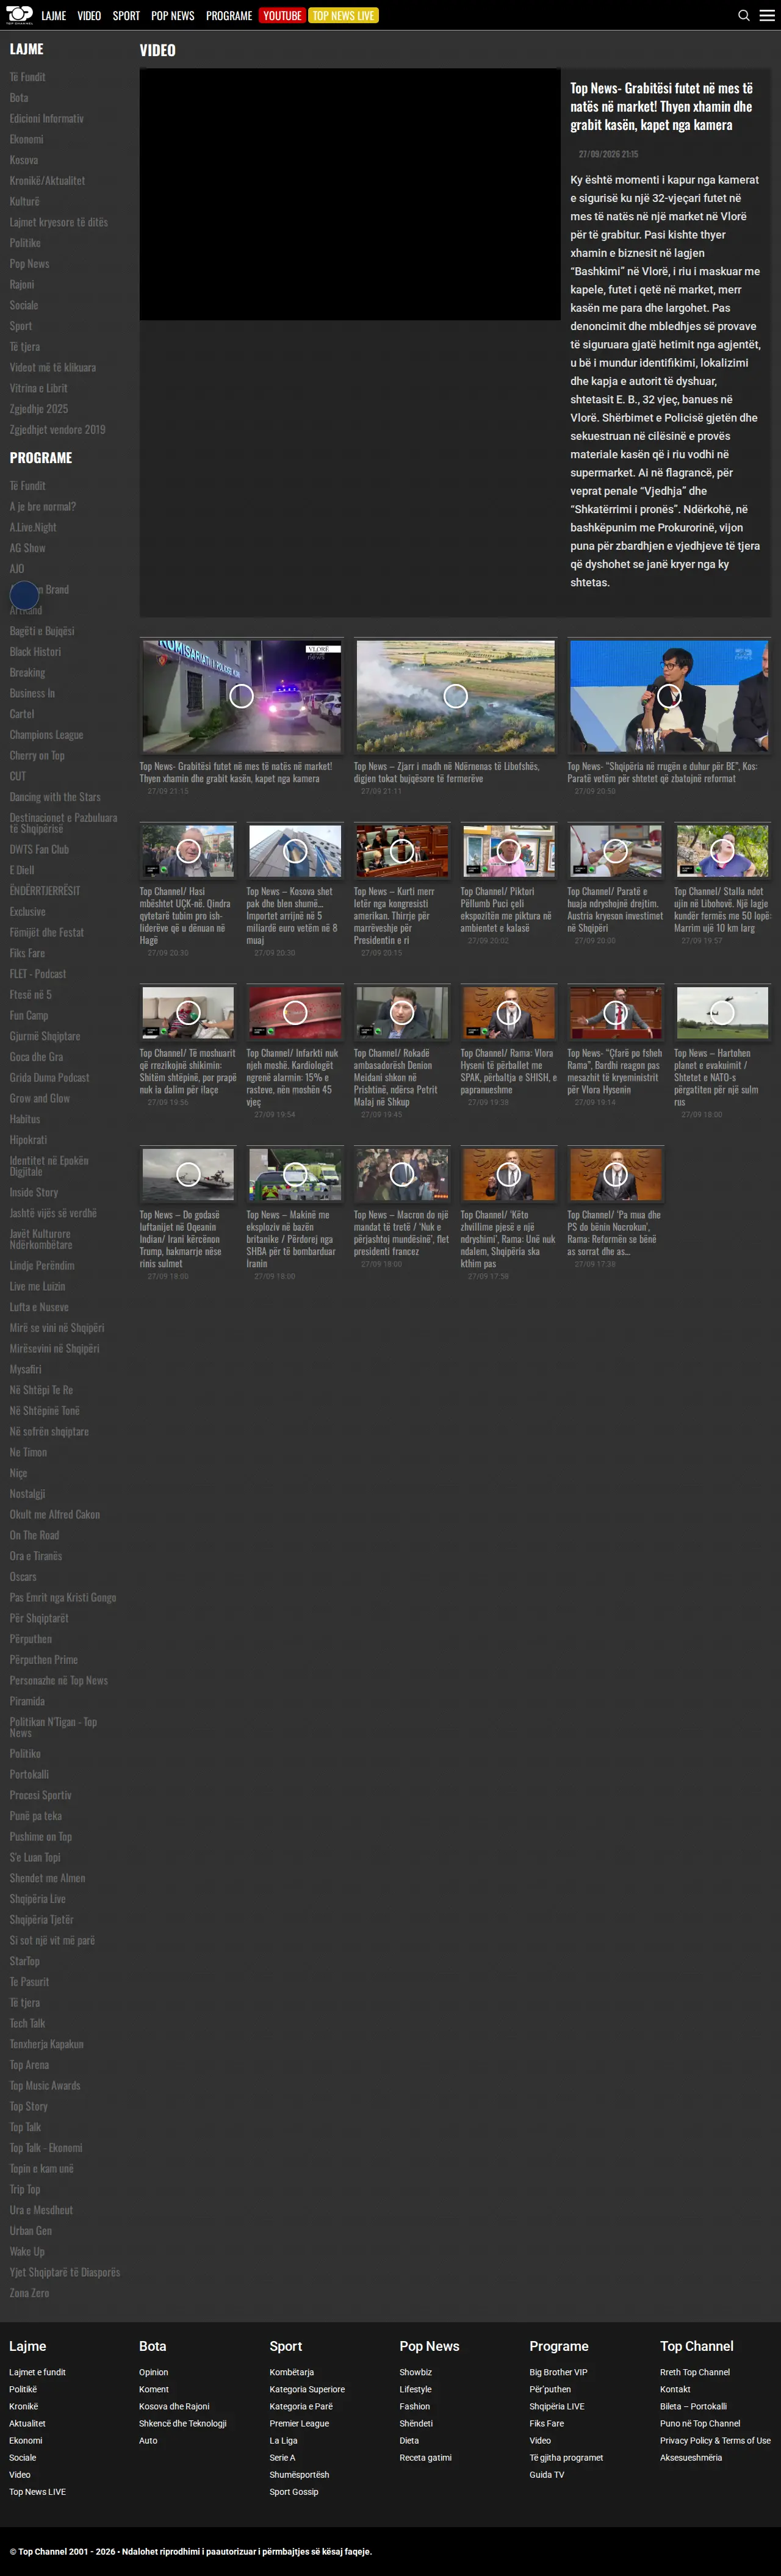Open Fiks Fare programme link
781x2576 pixels.
[27, 953]
